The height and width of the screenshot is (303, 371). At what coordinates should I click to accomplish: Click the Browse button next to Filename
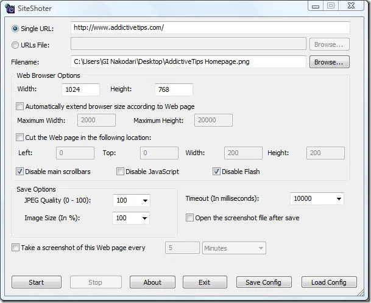pos(330,62)
